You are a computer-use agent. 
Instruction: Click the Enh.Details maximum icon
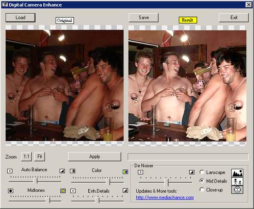pos(125,191)
